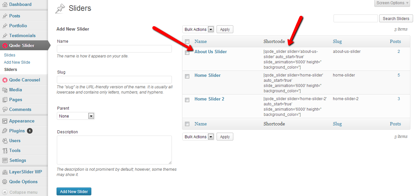Click the Appearance menu icon
Screen dimensions: 418x196
click(5, 121)
